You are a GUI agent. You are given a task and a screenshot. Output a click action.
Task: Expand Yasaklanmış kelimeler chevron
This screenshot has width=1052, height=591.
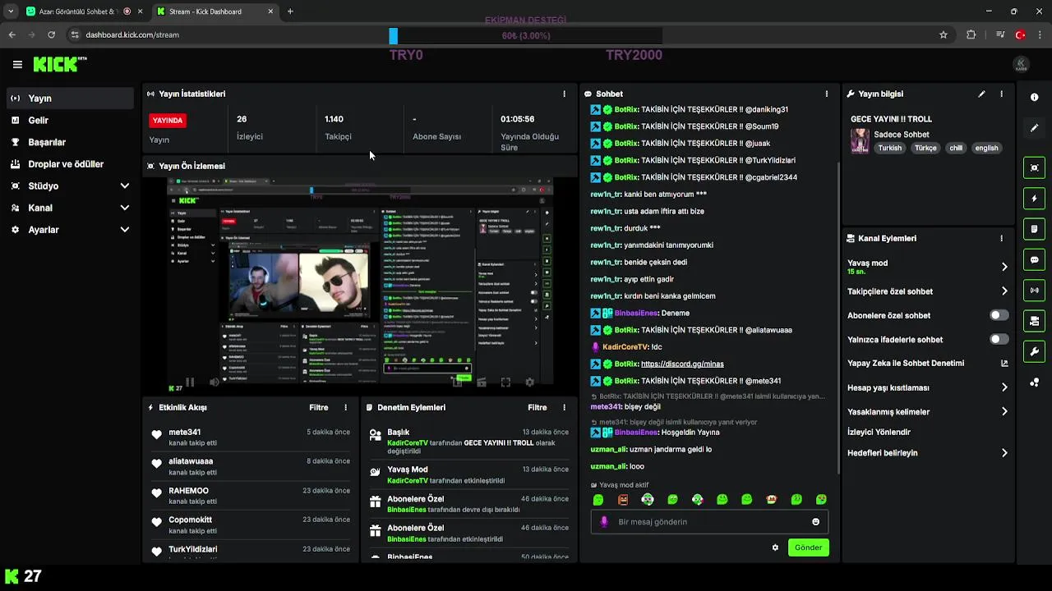click(1004, 412)
